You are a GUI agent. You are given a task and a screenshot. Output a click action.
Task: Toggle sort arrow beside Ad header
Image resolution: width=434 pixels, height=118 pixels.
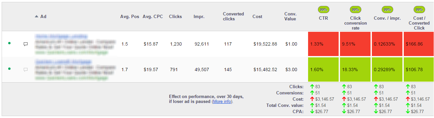coord(36,16)
